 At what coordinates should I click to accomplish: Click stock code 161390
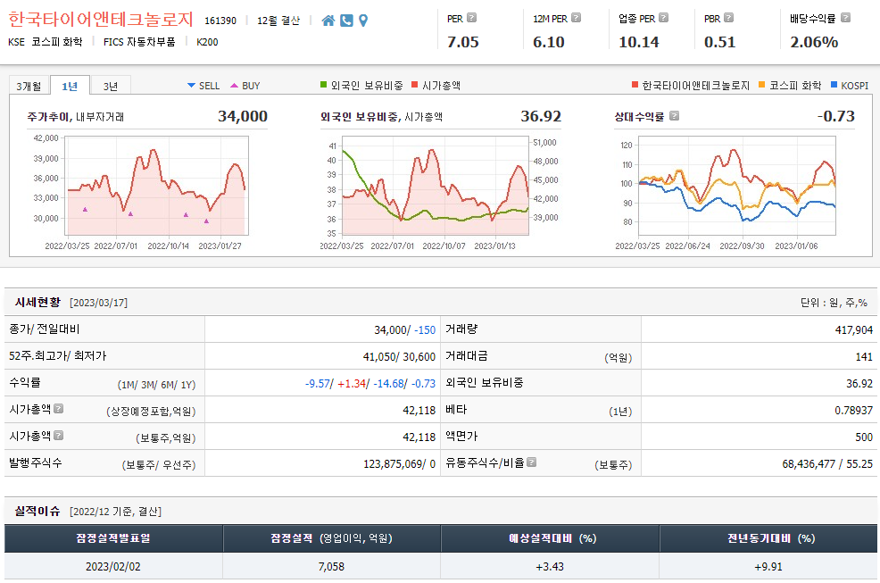click(x=220, y=21)
